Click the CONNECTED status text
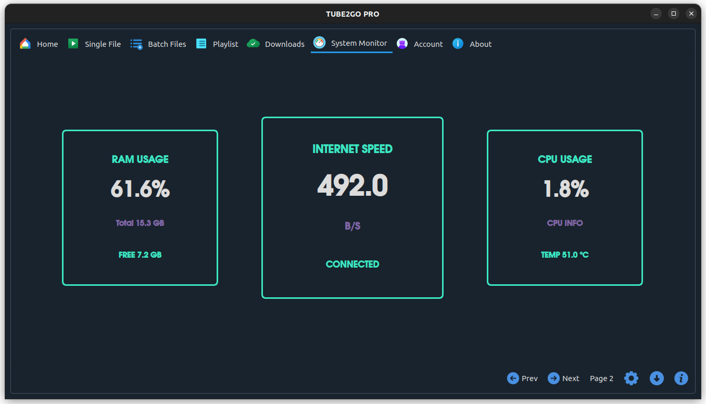Screen dimensions: 706x404 [352, 264]
